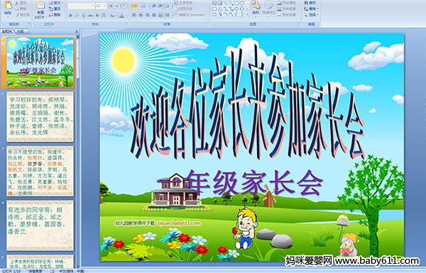
Task: Open the Change Case (Aa) dropdown
Action: point(112,16)
